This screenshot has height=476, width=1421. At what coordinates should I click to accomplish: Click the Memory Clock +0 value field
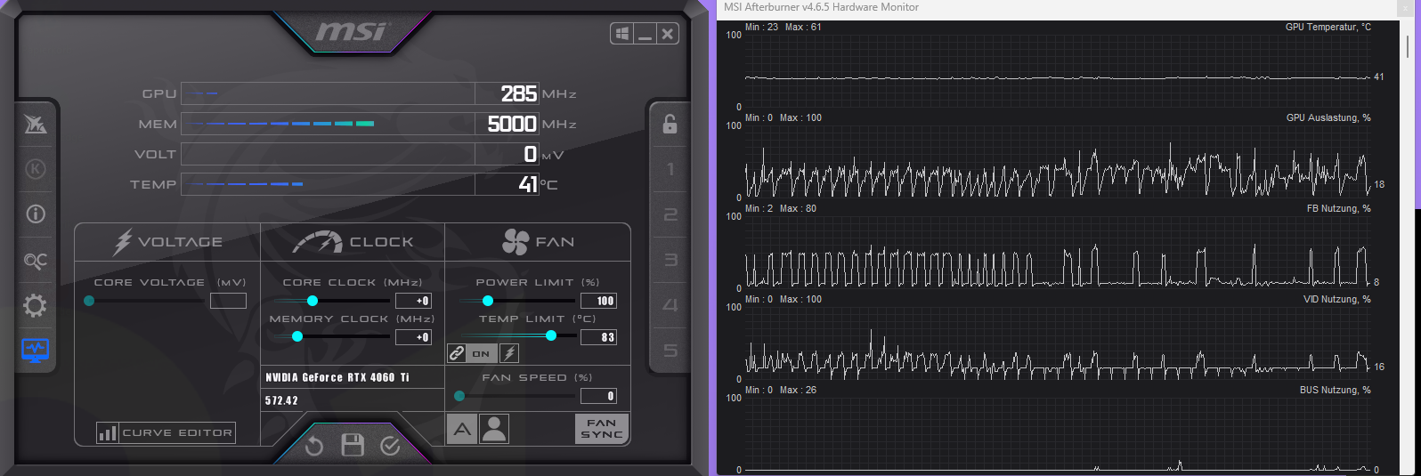pos(413,337)
